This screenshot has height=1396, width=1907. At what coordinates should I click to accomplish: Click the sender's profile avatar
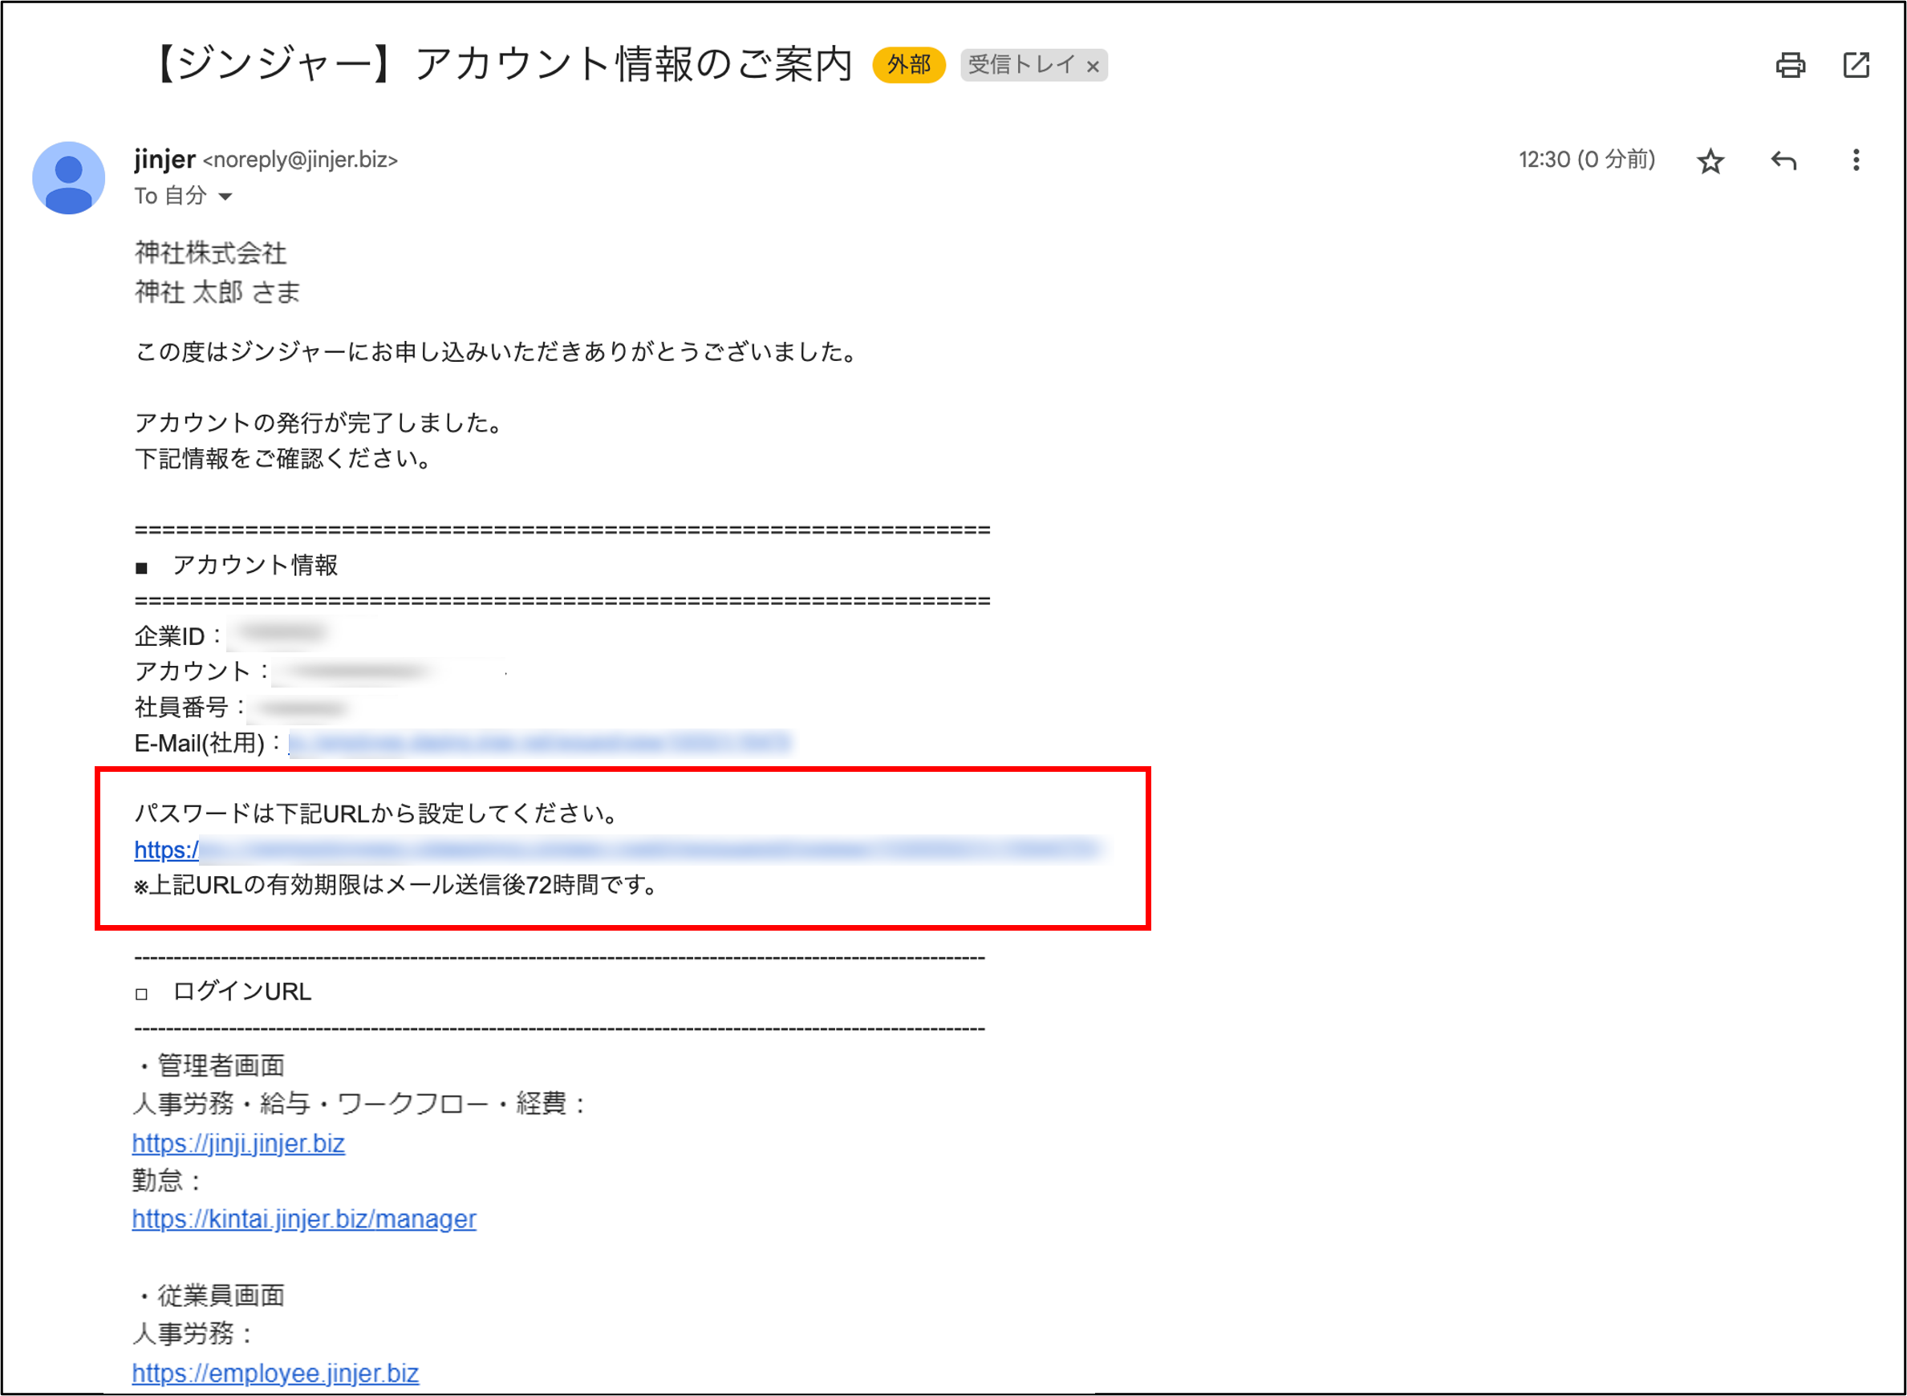click(x=67, y=176)
